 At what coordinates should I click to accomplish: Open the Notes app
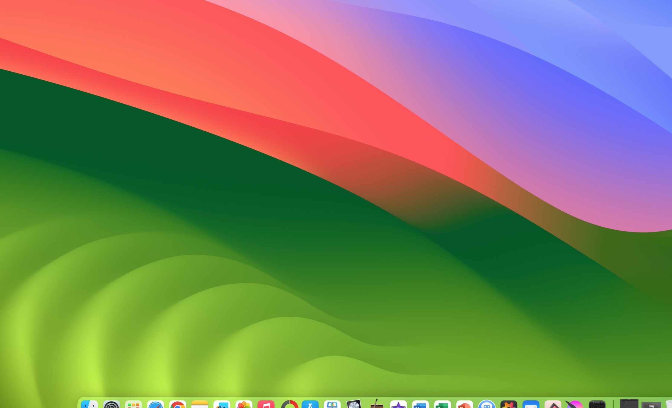pyautogui.click(x=200, y=404)
